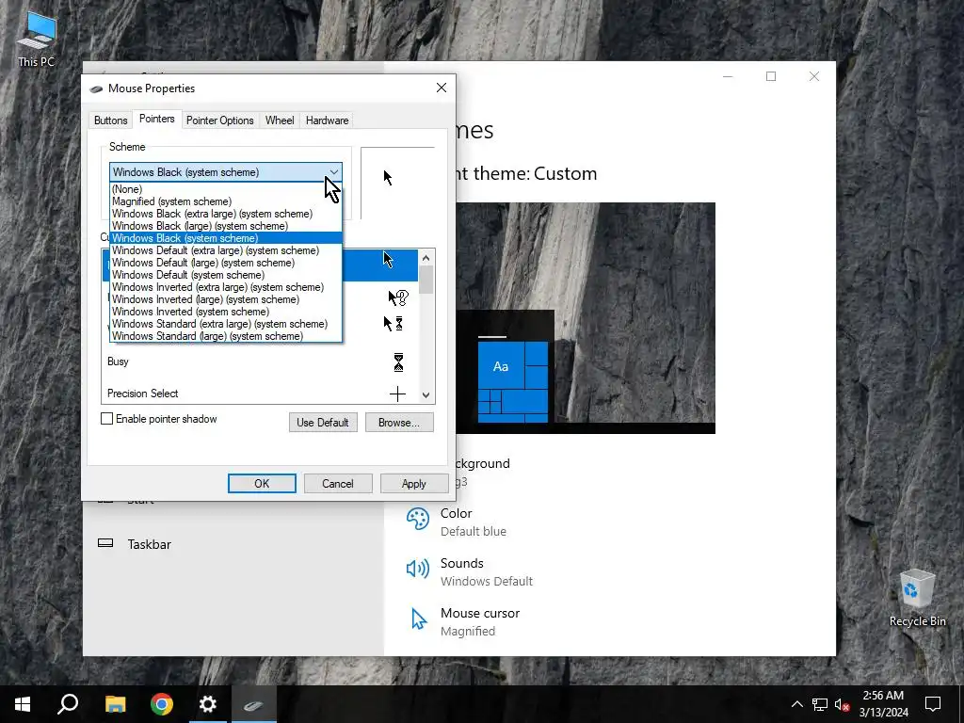Open the Pointer Options tab
This screenshot has width=964, height=723.
(x=220, y=120)
